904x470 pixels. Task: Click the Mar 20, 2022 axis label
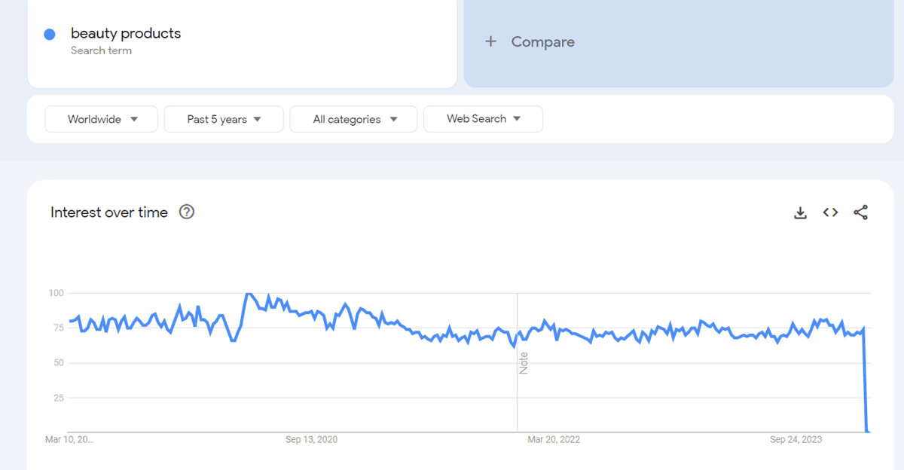[x=554, y=439]
